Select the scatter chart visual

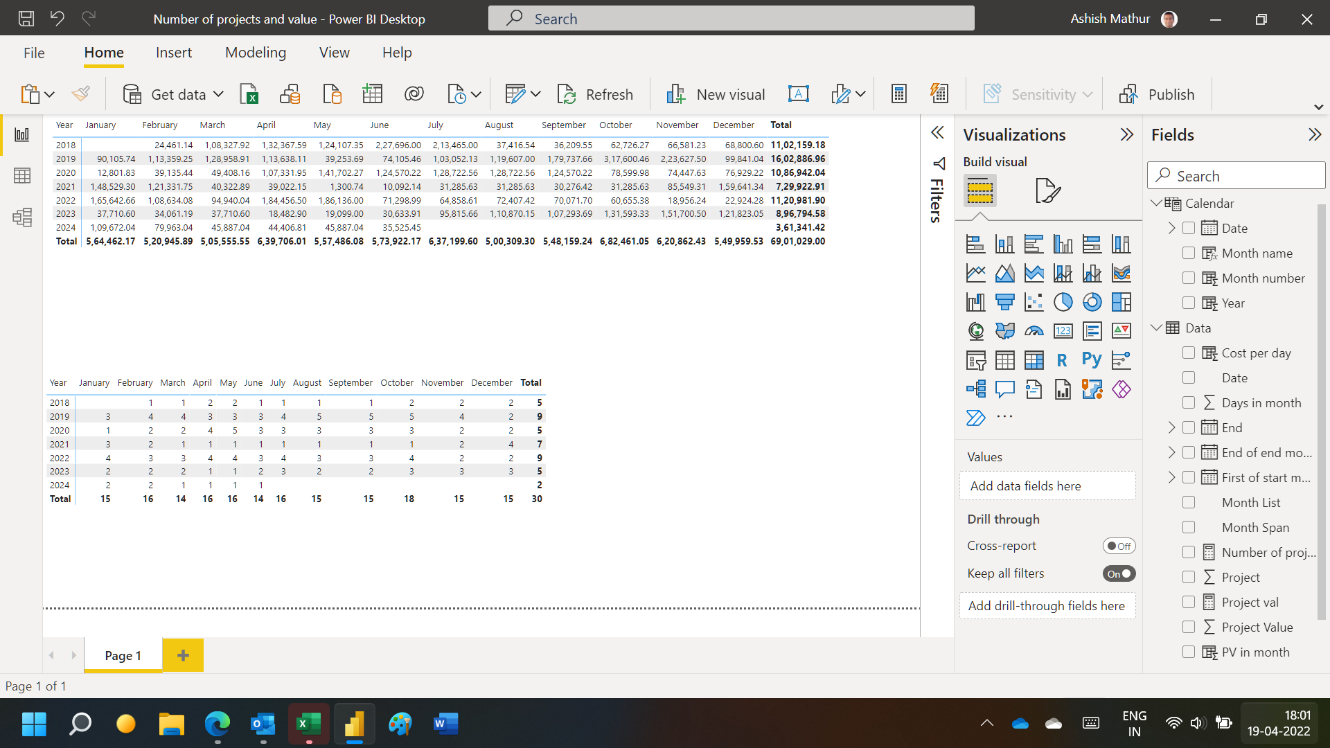pyautogui.click(x=1034, y=302)
